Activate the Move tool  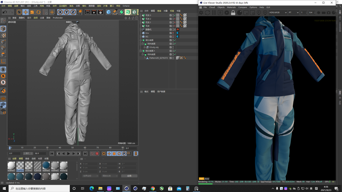point(26,12)
